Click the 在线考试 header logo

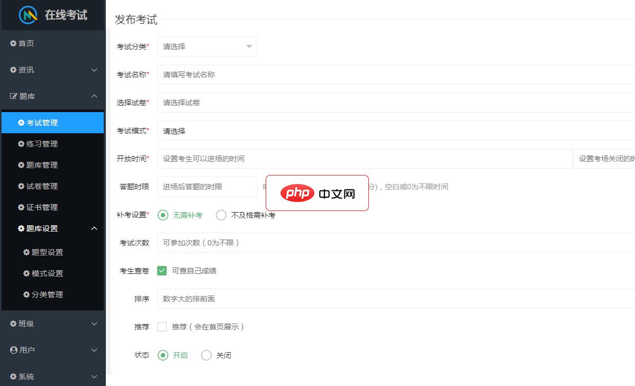click(x=53, y=15)
